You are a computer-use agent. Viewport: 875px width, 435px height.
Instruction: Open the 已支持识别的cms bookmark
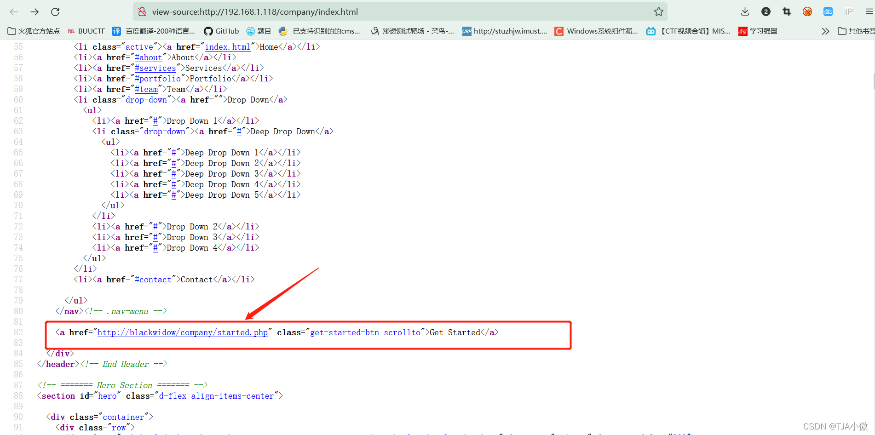320,31
